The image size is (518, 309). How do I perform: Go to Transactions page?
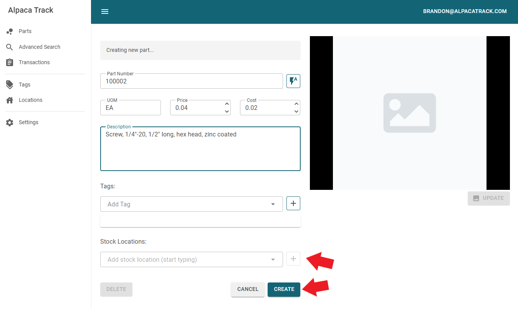(x=34, y=62)
